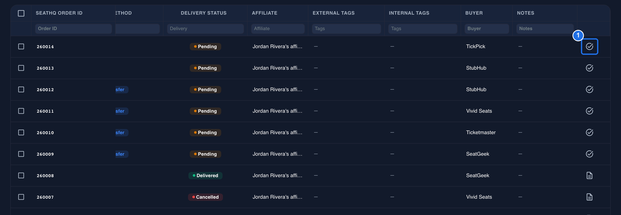Click the Pending status badge for order 260013
Screen dimensions: 621x215
point(206,68)
